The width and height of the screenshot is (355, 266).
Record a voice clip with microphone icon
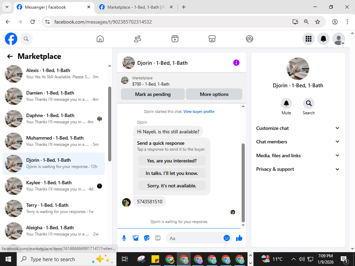(x=124, y=238)
